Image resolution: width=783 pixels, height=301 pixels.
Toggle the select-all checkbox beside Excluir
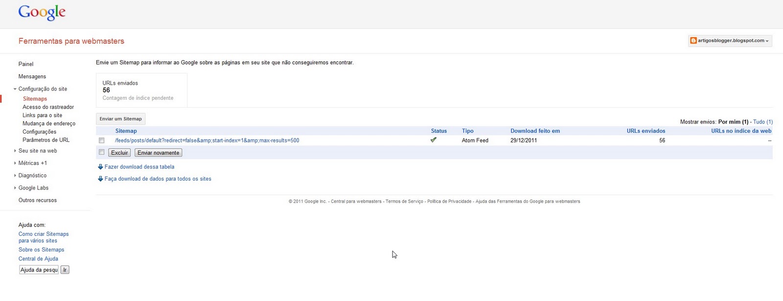[102, 152]
